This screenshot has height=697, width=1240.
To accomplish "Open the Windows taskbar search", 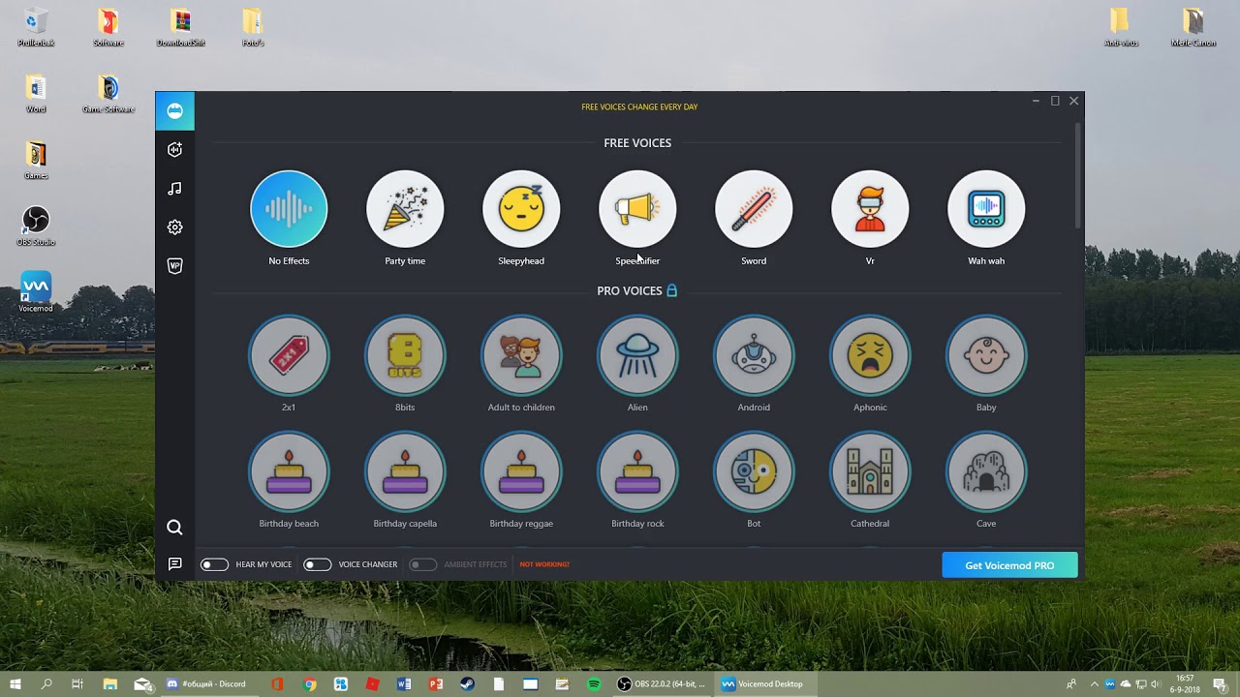I will pos(46,684).
